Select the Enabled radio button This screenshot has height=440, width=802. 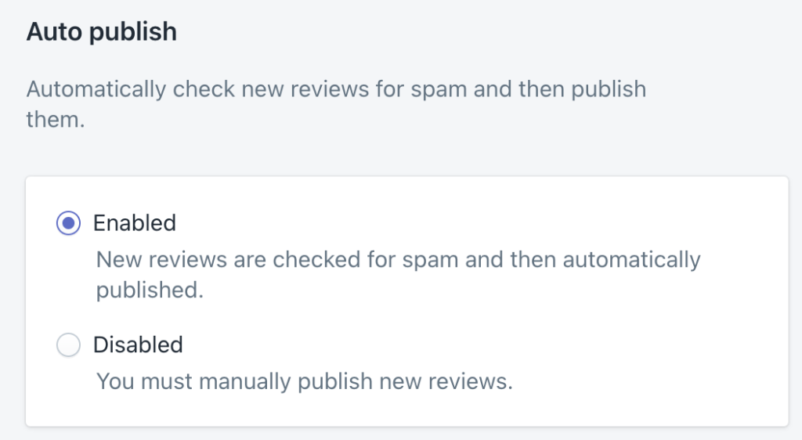pos(69,223)
